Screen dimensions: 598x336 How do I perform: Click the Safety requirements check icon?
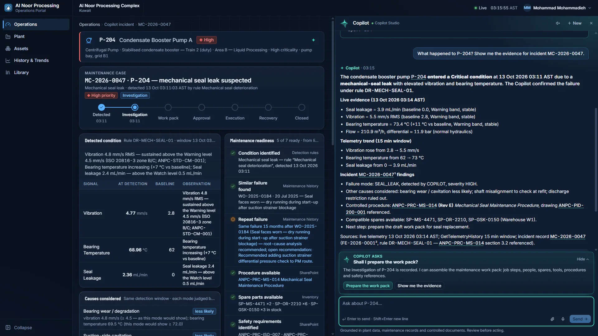coord(233,324)
